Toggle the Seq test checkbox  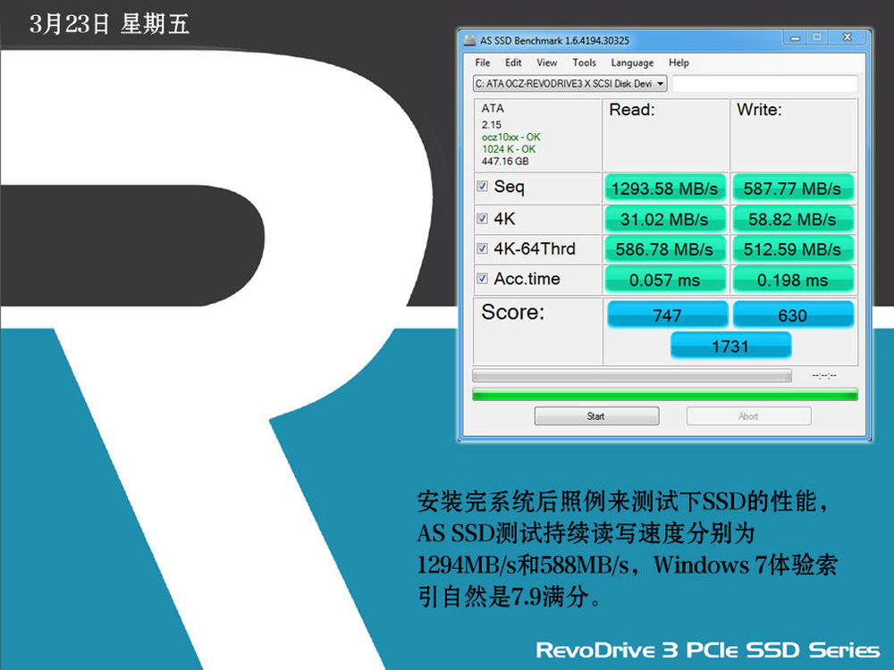483,187
